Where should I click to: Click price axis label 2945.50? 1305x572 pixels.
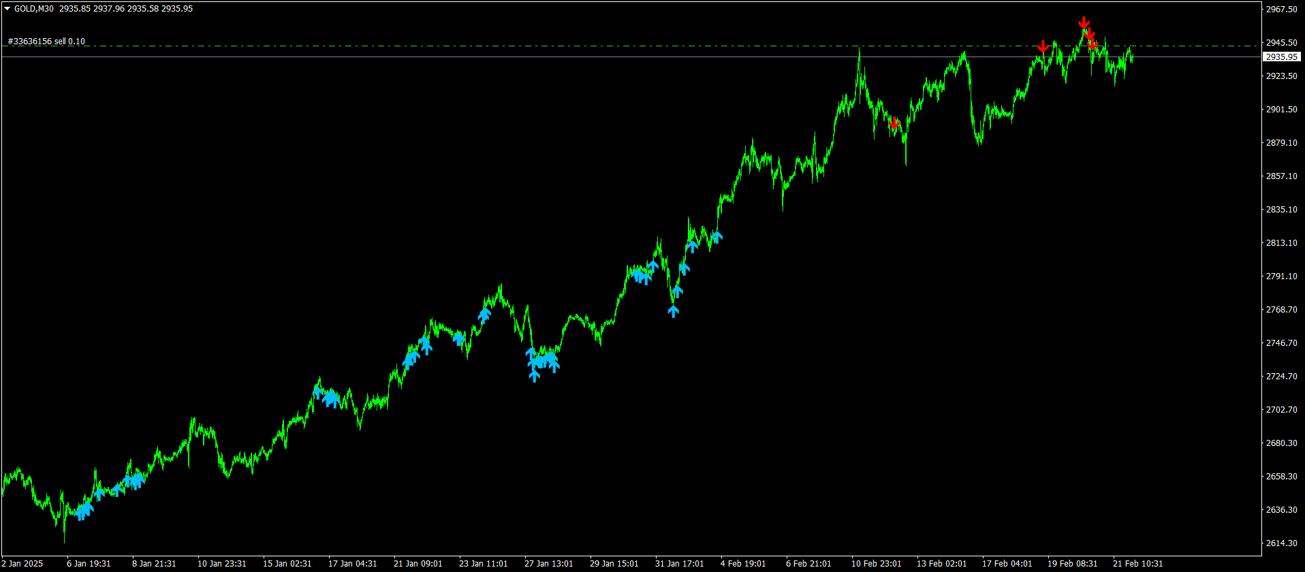(x=1281, y=42)
